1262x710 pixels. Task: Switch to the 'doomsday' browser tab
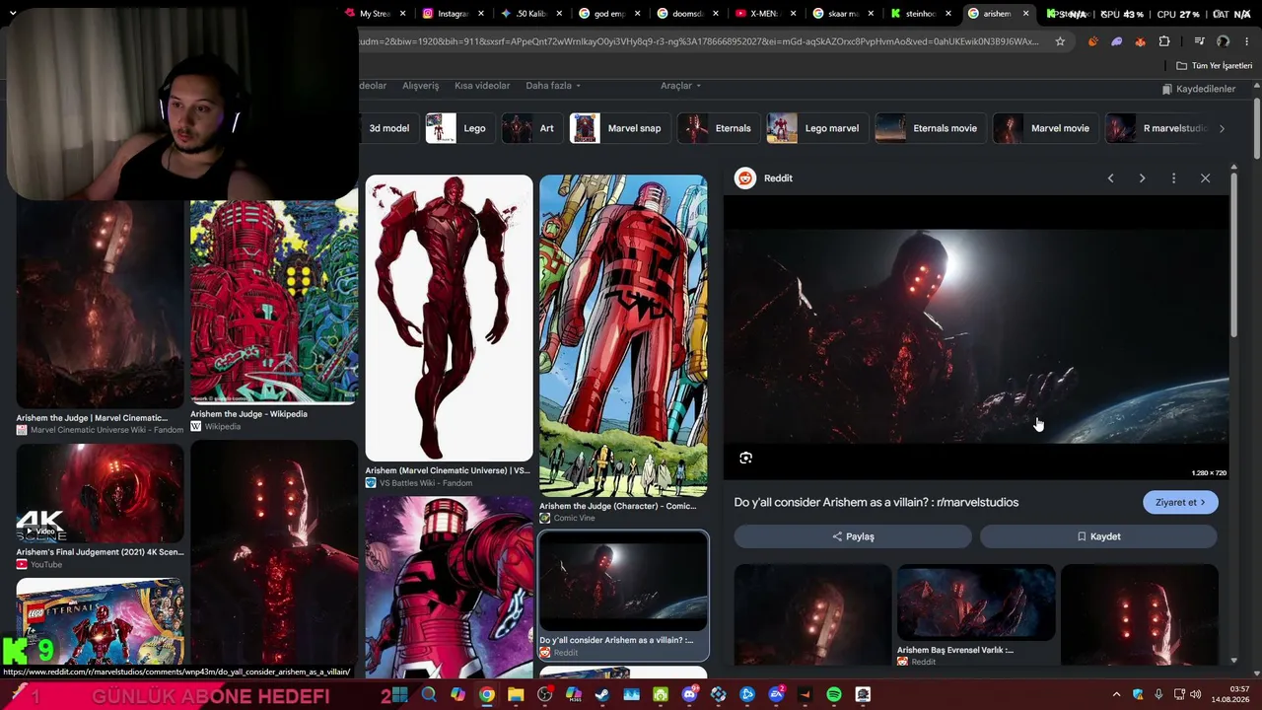pos(685,14)
